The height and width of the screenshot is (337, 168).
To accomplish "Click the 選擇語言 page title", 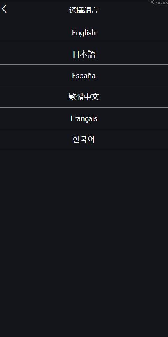I will 83,11.
